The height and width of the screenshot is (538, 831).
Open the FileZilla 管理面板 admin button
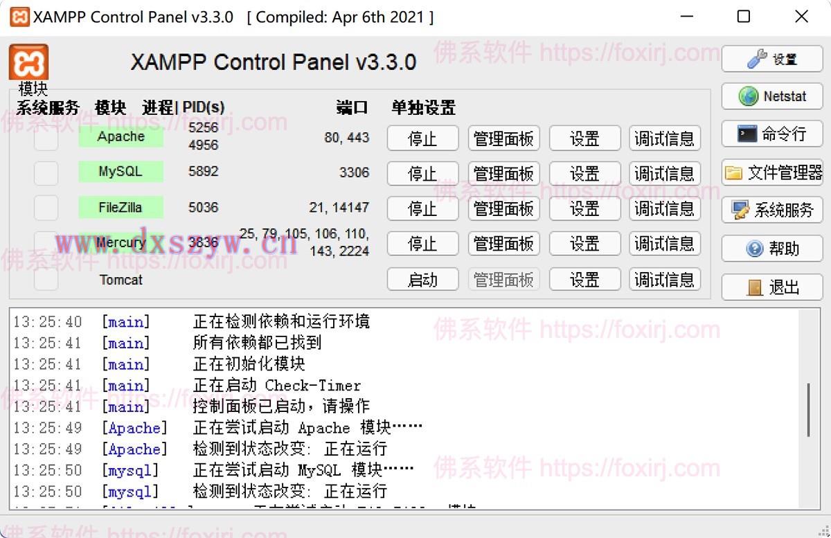[503, 208]
